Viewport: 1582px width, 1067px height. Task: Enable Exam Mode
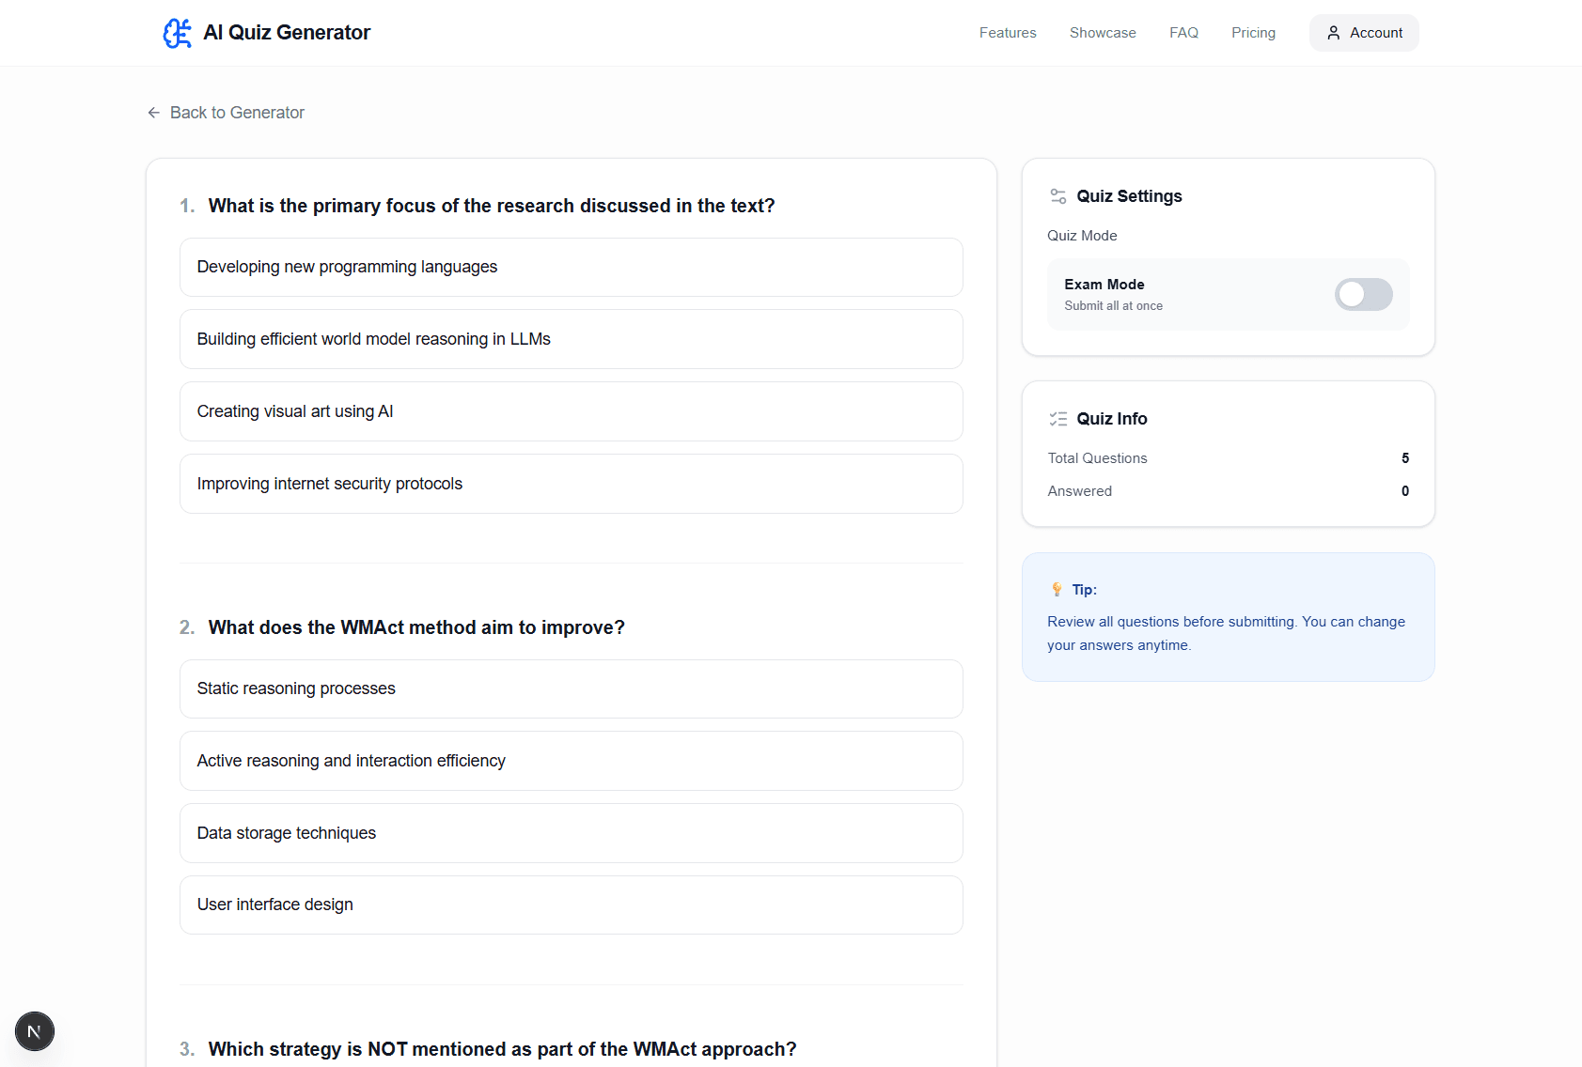(x=1362, y=294)
